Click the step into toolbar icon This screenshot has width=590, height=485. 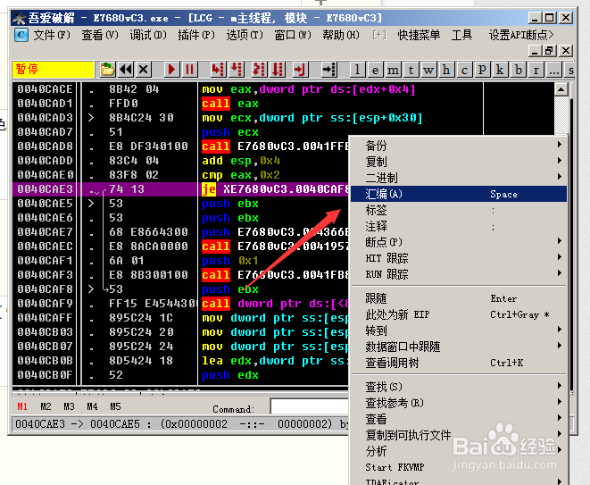(x=218, y=70)
